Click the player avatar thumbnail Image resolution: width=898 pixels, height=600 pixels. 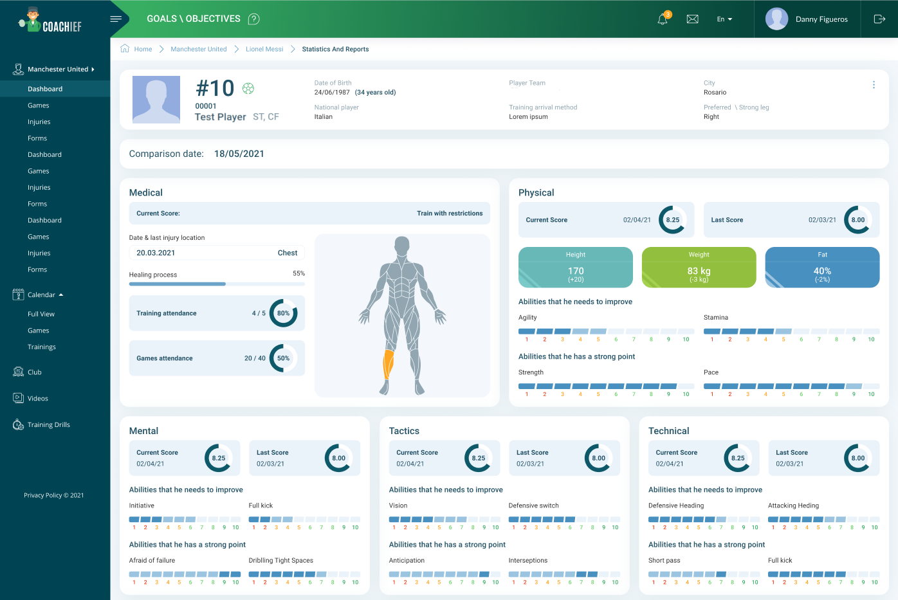[156, 100]
